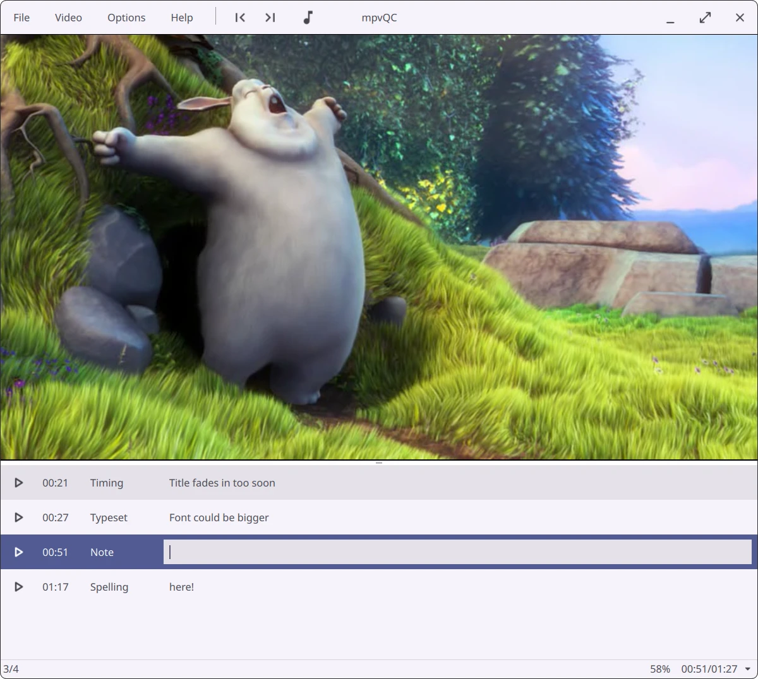
Task: Select comment 'Title fades in too soon'
Action: pos(222,483)
